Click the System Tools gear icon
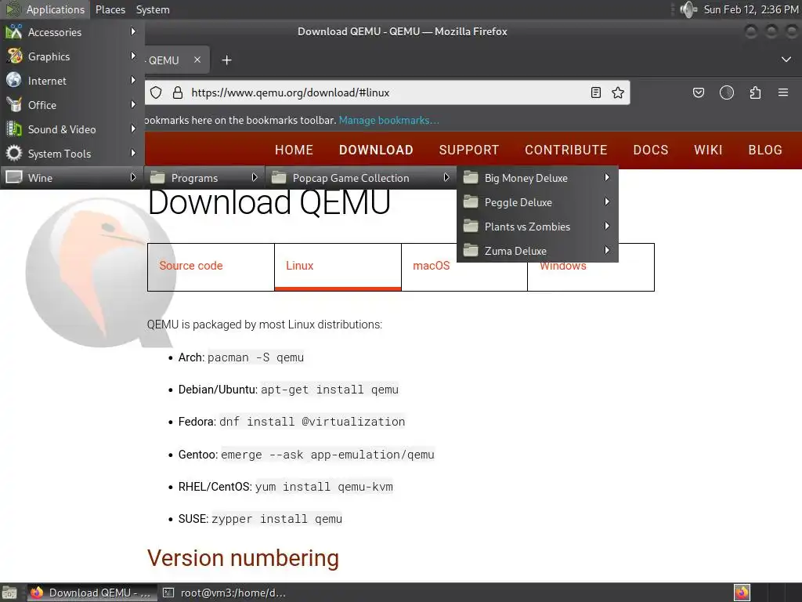Viewport: 802px width, 602px height. pos(14,153)
